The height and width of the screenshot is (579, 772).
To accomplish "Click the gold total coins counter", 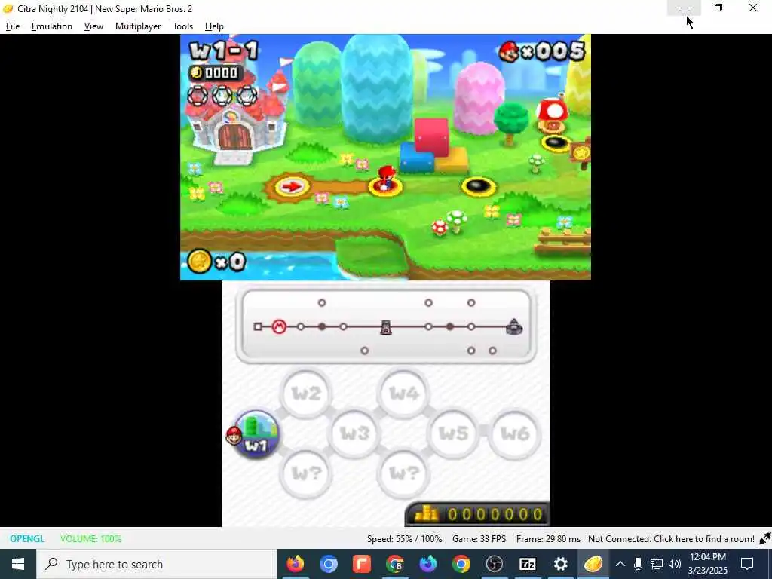I will click(x=478, y=514).
